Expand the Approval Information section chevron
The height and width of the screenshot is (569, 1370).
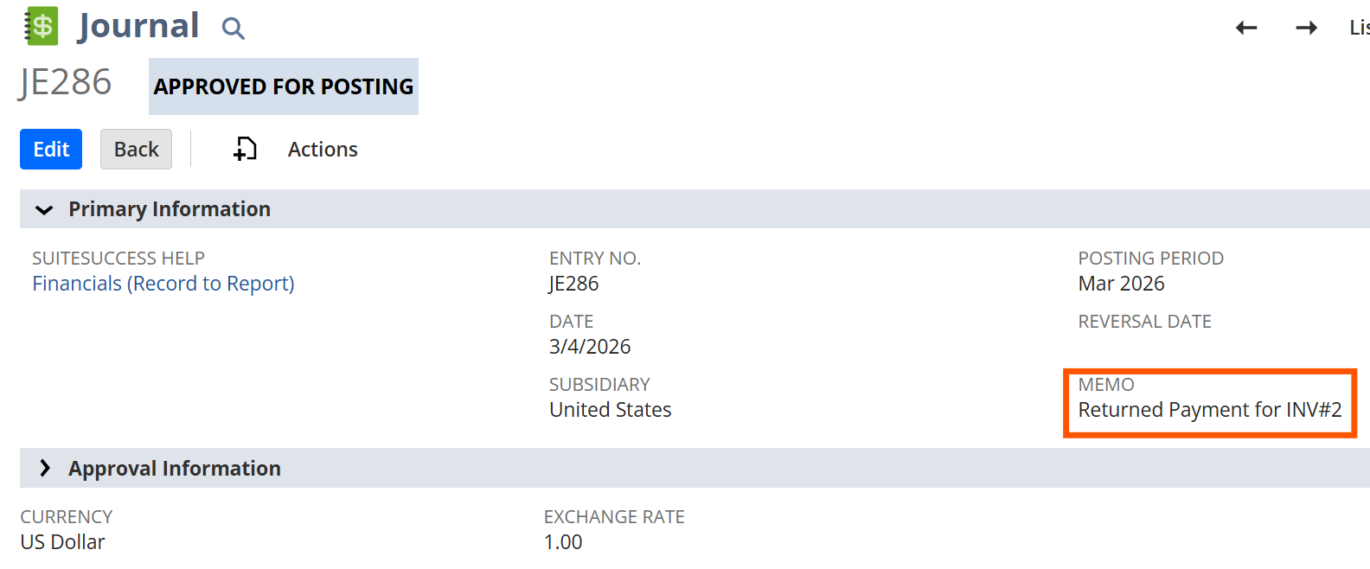(x=44, y=469)
